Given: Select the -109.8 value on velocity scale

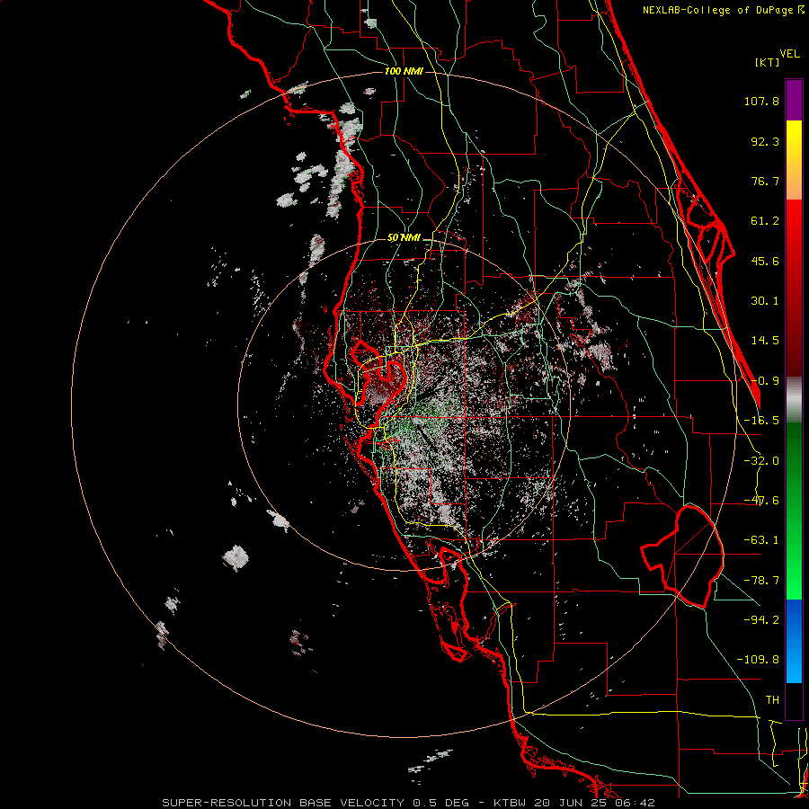Looking at the screenshot, I should (758, 660).
